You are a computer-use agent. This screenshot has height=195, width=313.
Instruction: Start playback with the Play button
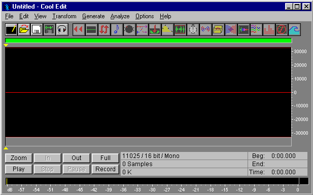point(19,169)
